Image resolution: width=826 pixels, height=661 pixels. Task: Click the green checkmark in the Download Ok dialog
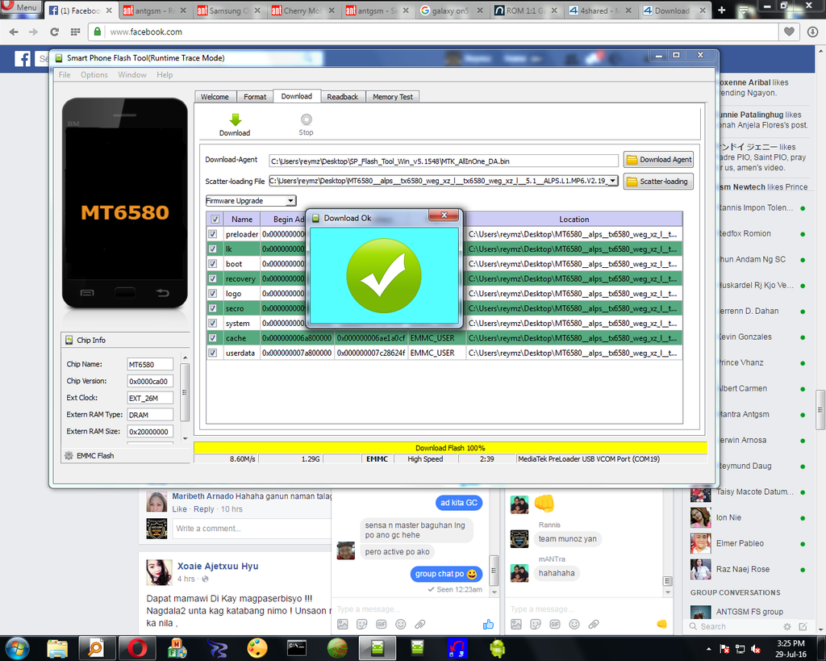pos(383,276)
